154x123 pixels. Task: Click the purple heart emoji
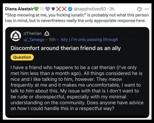[x=48, y=9]
